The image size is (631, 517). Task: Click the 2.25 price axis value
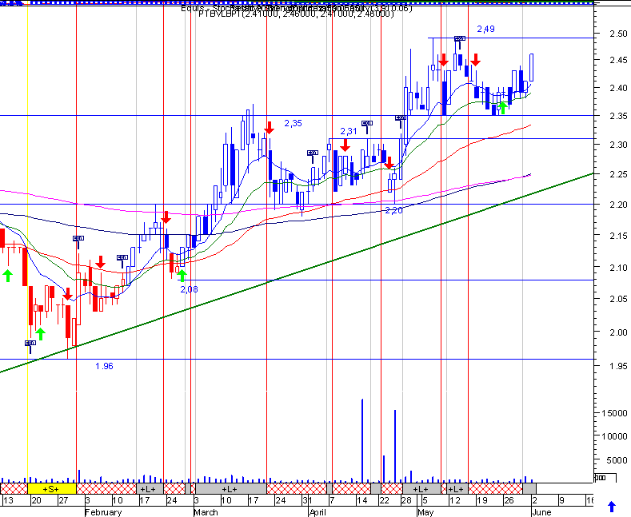pos(617,174)
